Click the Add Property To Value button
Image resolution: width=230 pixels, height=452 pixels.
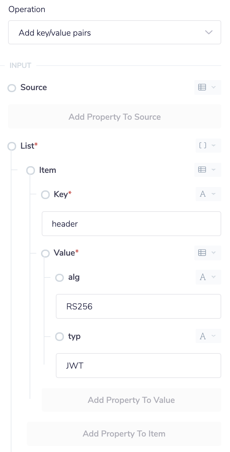click(x=131, y=400)
